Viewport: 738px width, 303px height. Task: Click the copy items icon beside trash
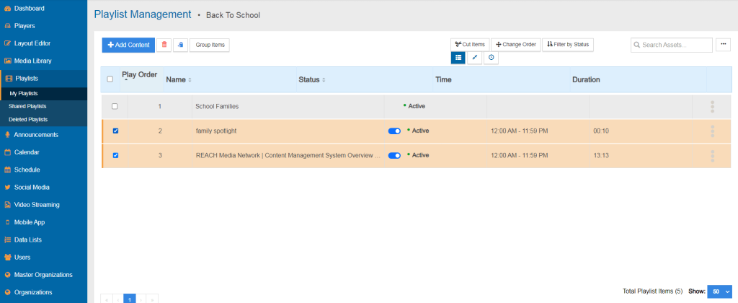pos(180,45)
